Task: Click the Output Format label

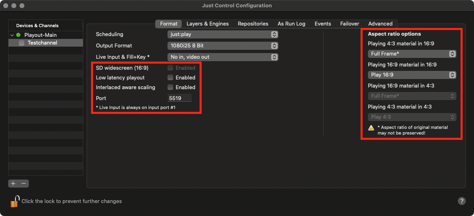Action: coord(114,46)
